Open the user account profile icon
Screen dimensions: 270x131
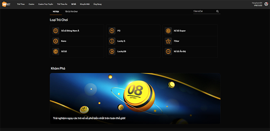click(266, 4)
